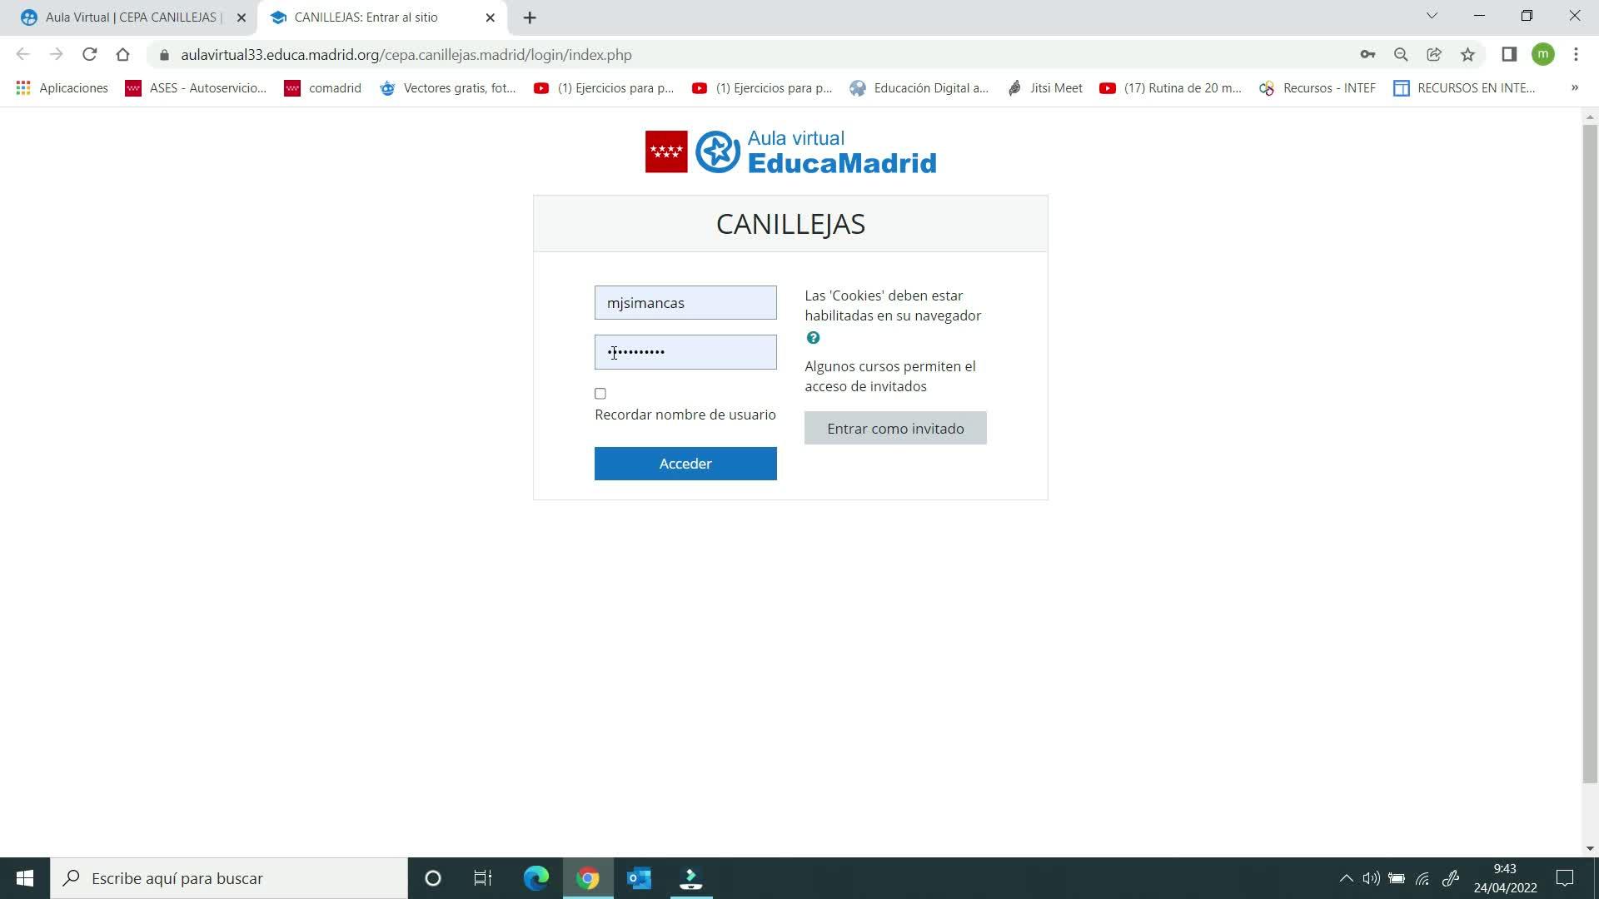
Task: Open the saved passwords key icon
Action: pyautogui.click(x=1367, y=55)
